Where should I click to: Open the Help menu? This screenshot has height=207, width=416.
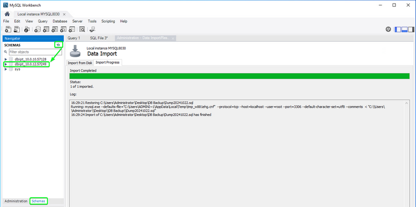point(124,21)
